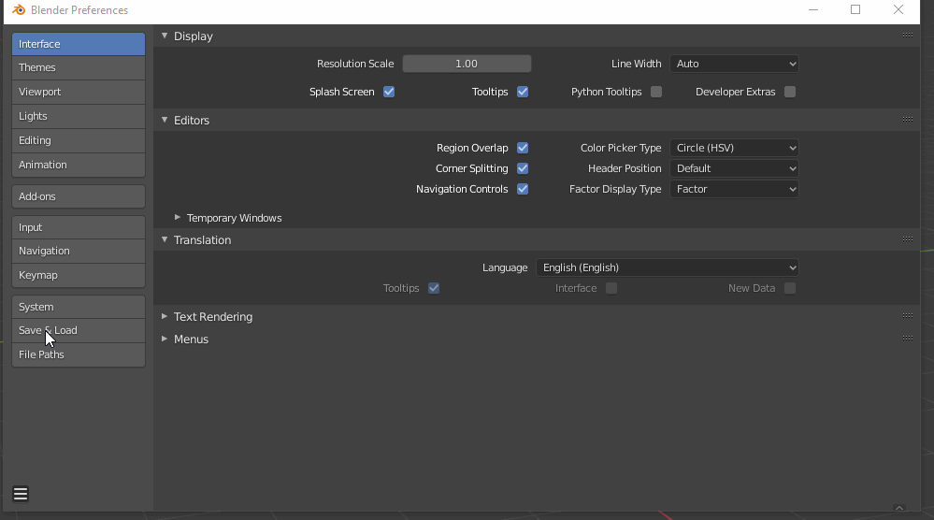This screenshot has width=934, height=520.
Task: Open Header Position dropdown
Action: [x=734, y=168]
